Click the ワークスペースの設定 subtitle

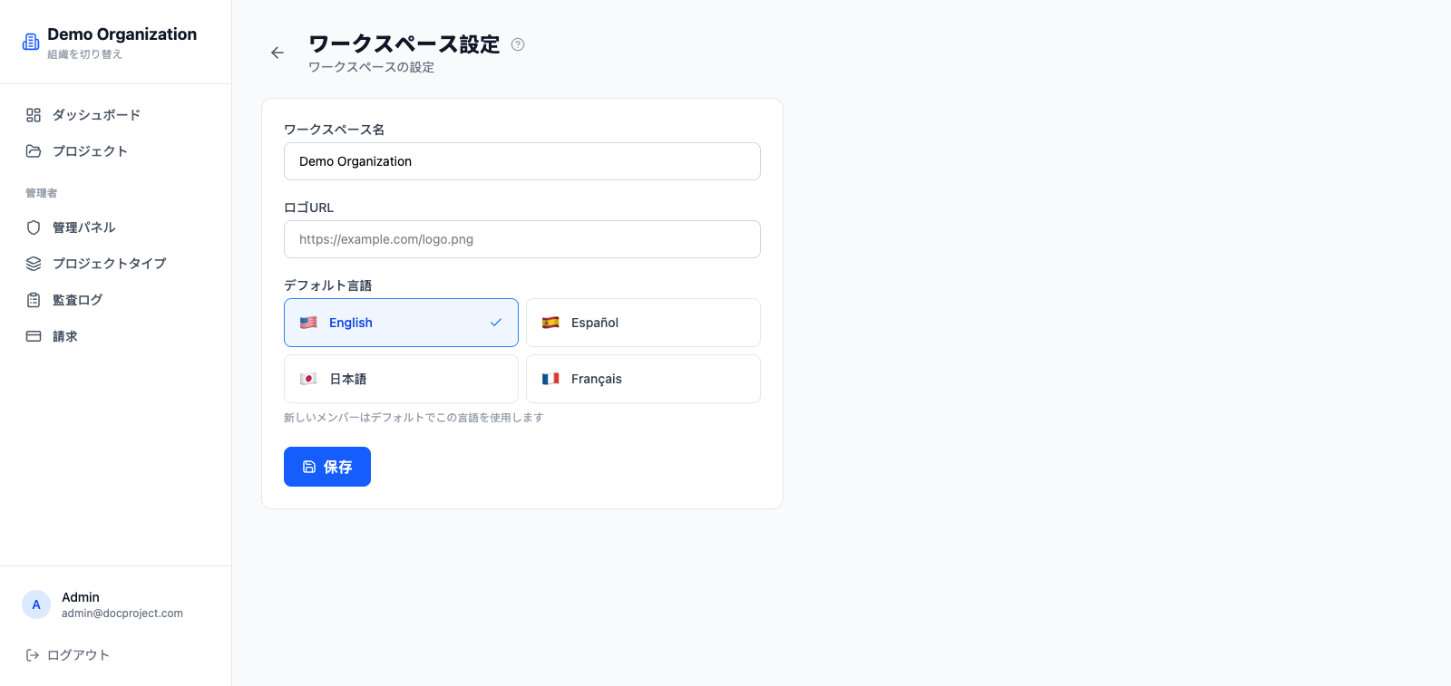click(x=371, y=67)
